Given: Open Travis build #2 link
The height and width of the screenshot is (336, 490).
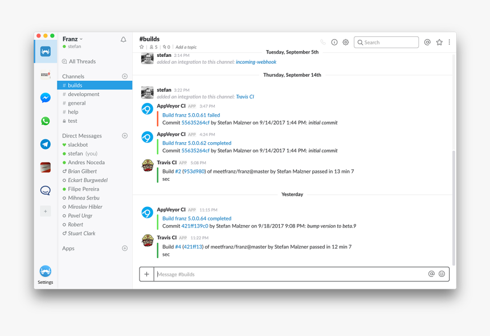Looking at the screenshot, I should pyautogui.click(x=178, y=172).
